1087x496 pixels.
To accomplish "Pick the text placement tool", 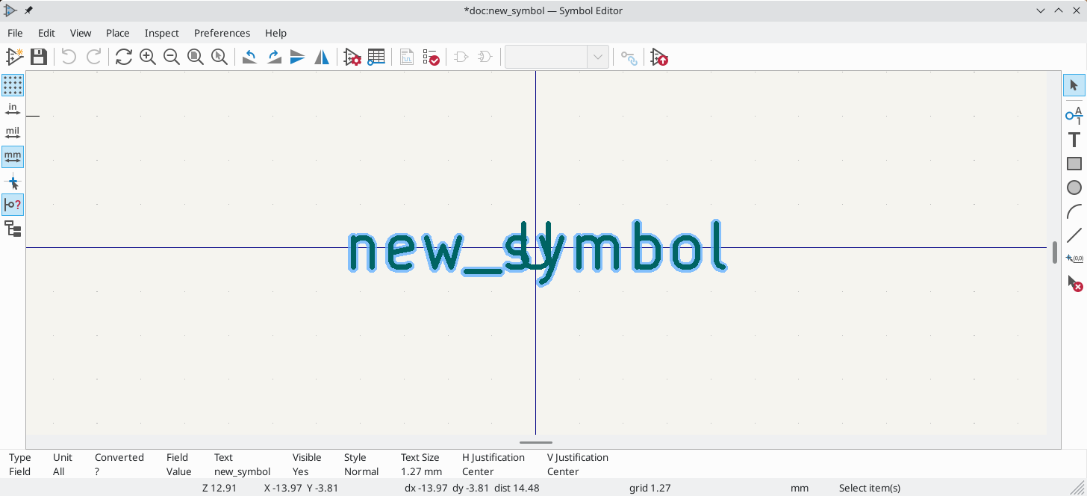I will coord(1073,140).
